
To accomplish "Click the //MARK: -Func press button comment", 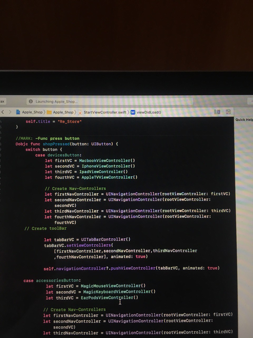I will [47, 138].
